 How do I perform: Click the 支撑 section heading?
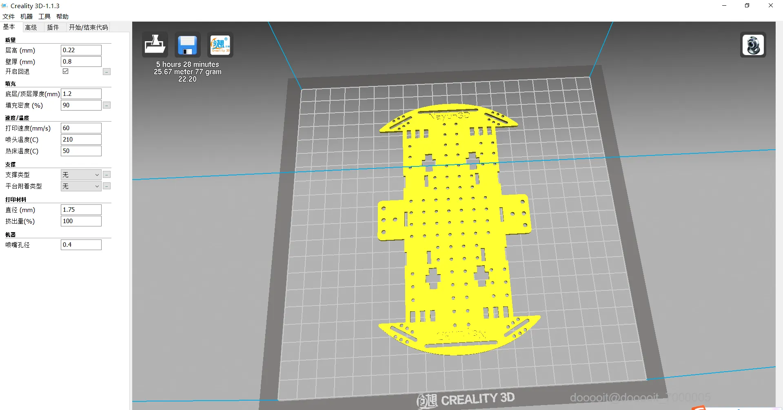point(11,164)
